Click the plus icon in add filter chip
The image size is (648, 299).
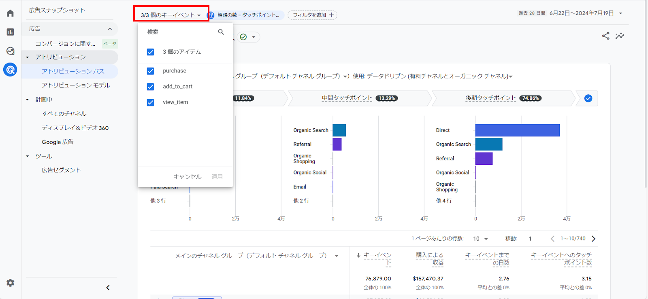(331, 15)
